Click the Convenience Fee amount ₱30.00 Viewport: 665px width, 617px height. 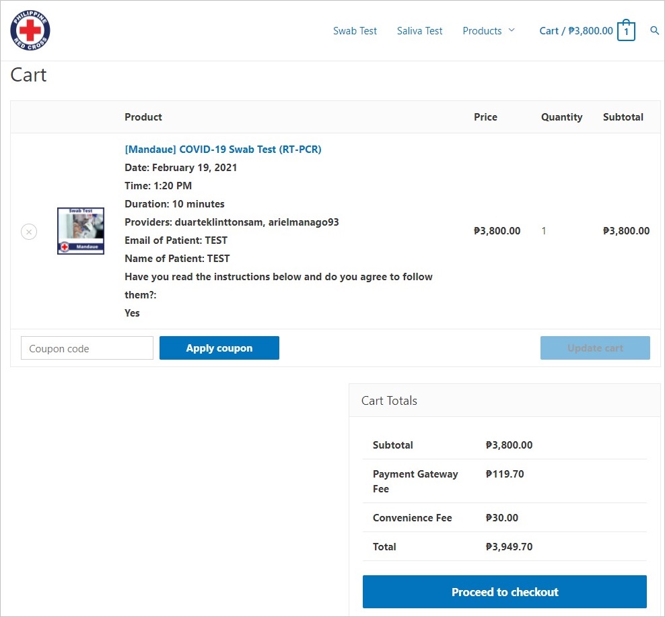click(x=501, y=518)
